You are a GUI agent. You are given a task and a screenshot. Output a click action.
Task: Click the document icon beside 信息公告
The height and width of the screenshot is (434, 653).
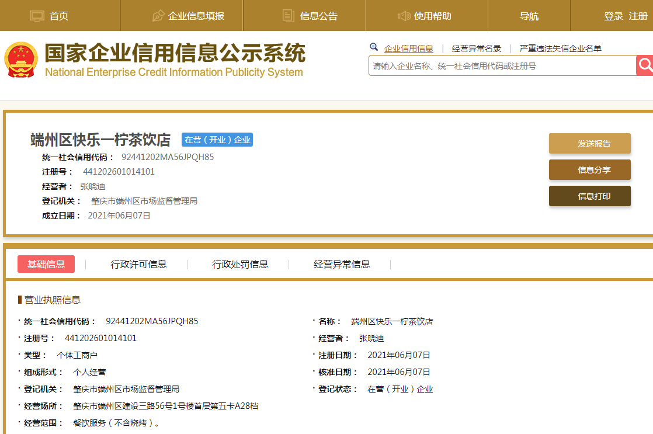tap(288, 16)
